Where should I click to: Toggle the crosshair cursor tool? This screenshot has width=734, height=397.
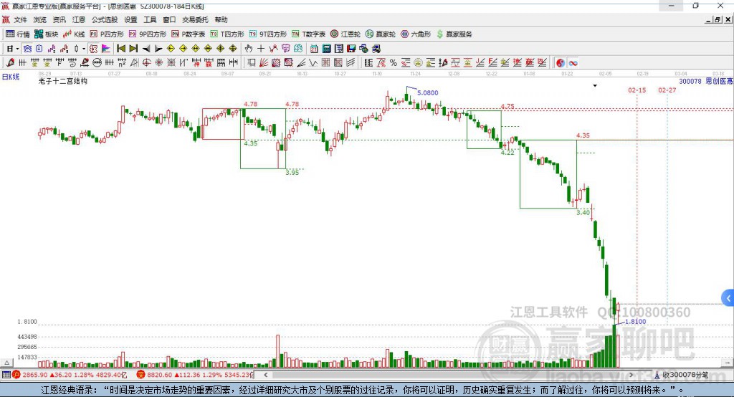(261, 49)
